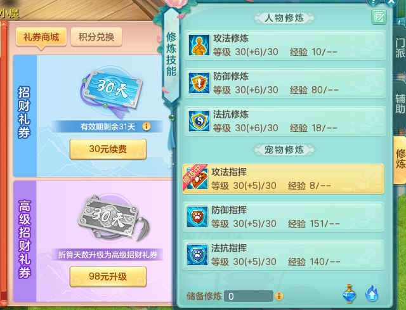The height and width of the screenshot is (310, 406).
Task: Switch to the 积分兑换 tab
Action: 96,37
